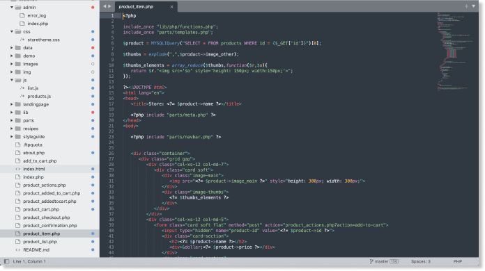Open about.php file

click(33, 153)
